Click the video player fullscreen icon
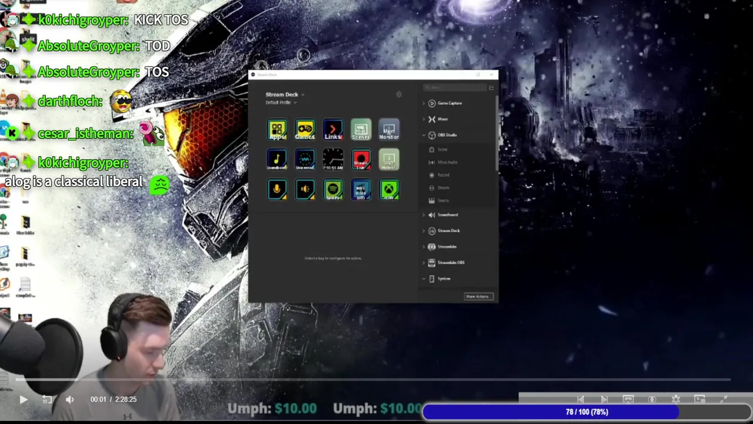Screen dimensions: 753x424 coord(724,399)
